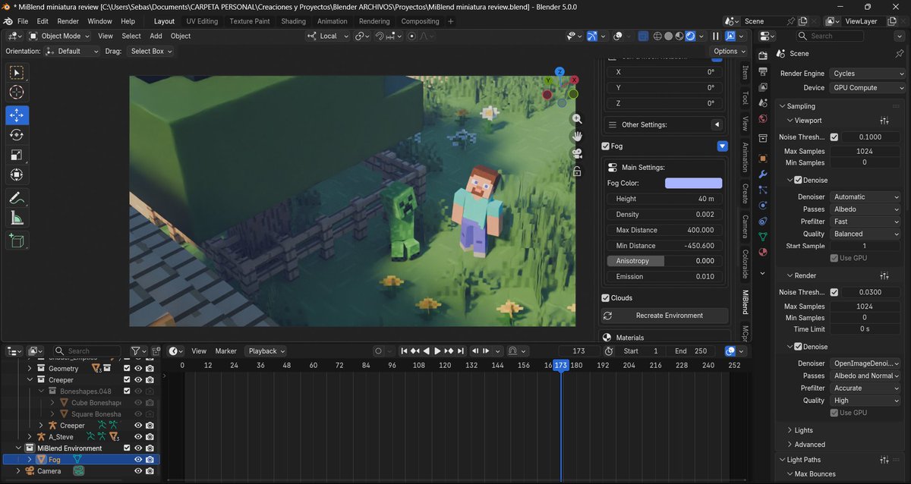Disable Viewport Denoise checkbox
This screenshot has width=911, height=484.
tap(798, 181)
